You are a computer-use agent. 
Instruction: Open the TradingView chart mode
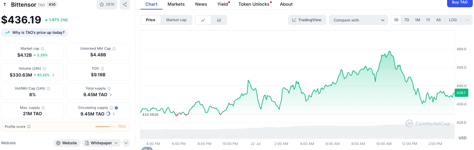pyautogui.click(x=307, y=20)
